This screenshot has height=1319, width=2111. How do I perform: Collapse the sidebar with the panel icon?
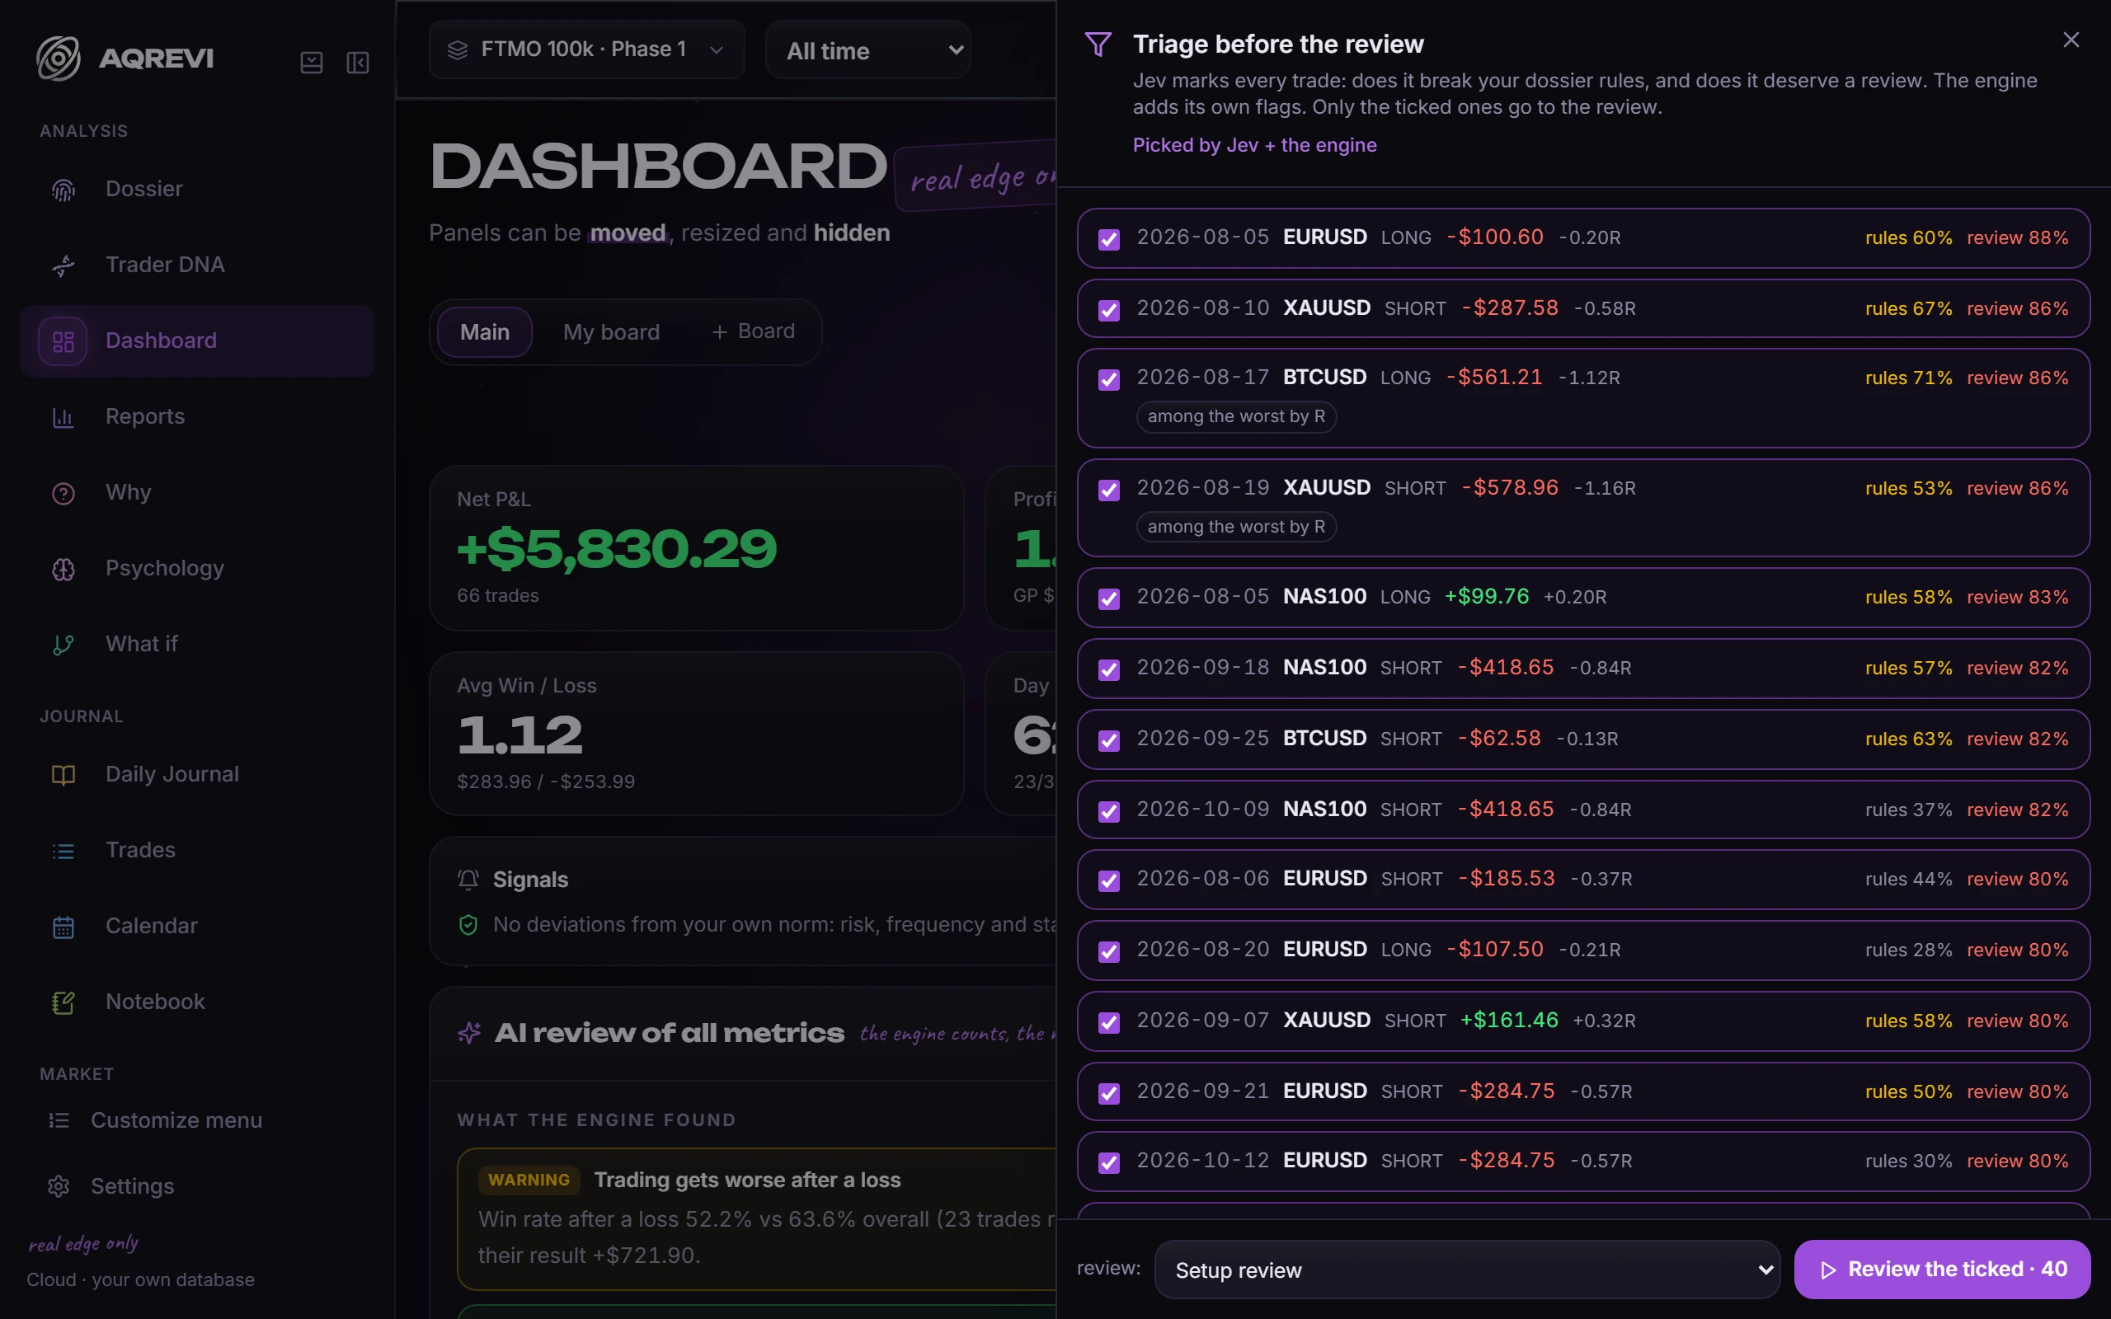(x=358, y=62)
